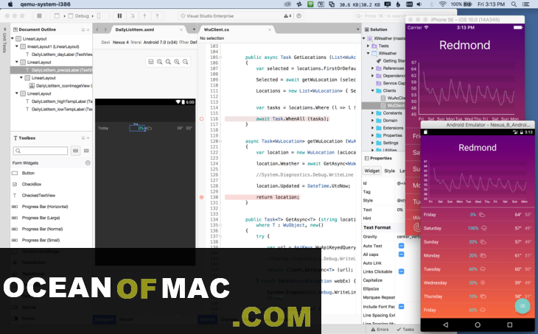Switch Toolbox to list view icon
Viewport: 538px width, 334px height.
[75, 151]
